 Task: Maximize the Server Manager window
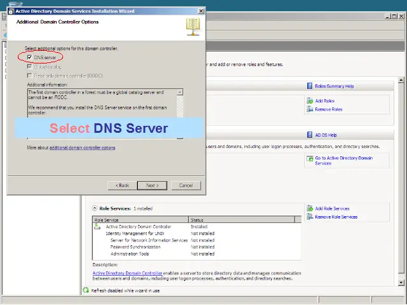[394, 16]
